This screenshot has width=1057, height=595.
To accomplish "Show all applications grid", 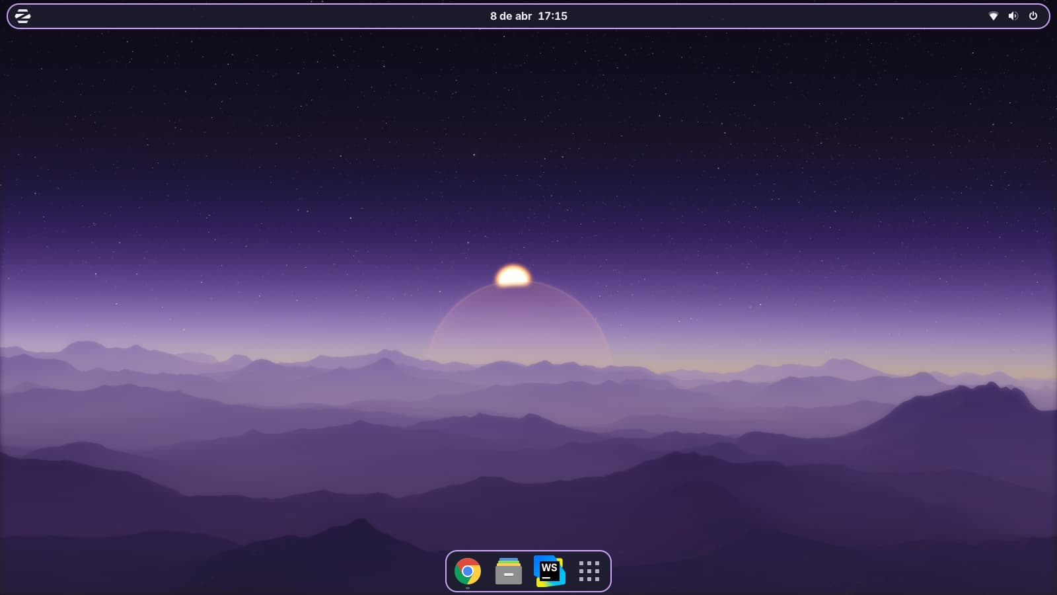I will pyautogui.click(x=589, y=571).
